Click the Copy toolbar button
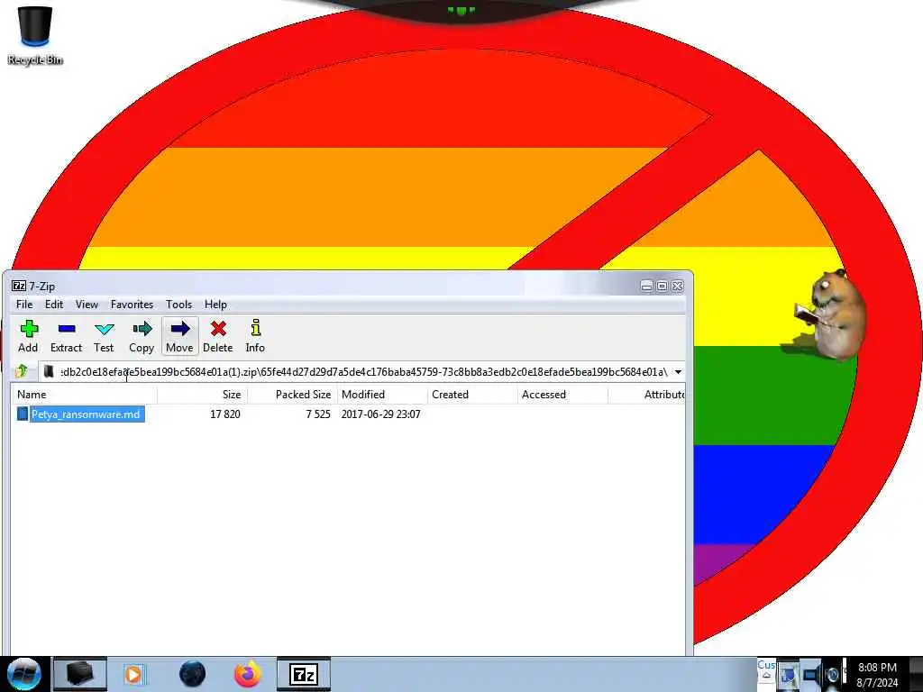The height and width of the screenshot is (692, 923). 142,337
